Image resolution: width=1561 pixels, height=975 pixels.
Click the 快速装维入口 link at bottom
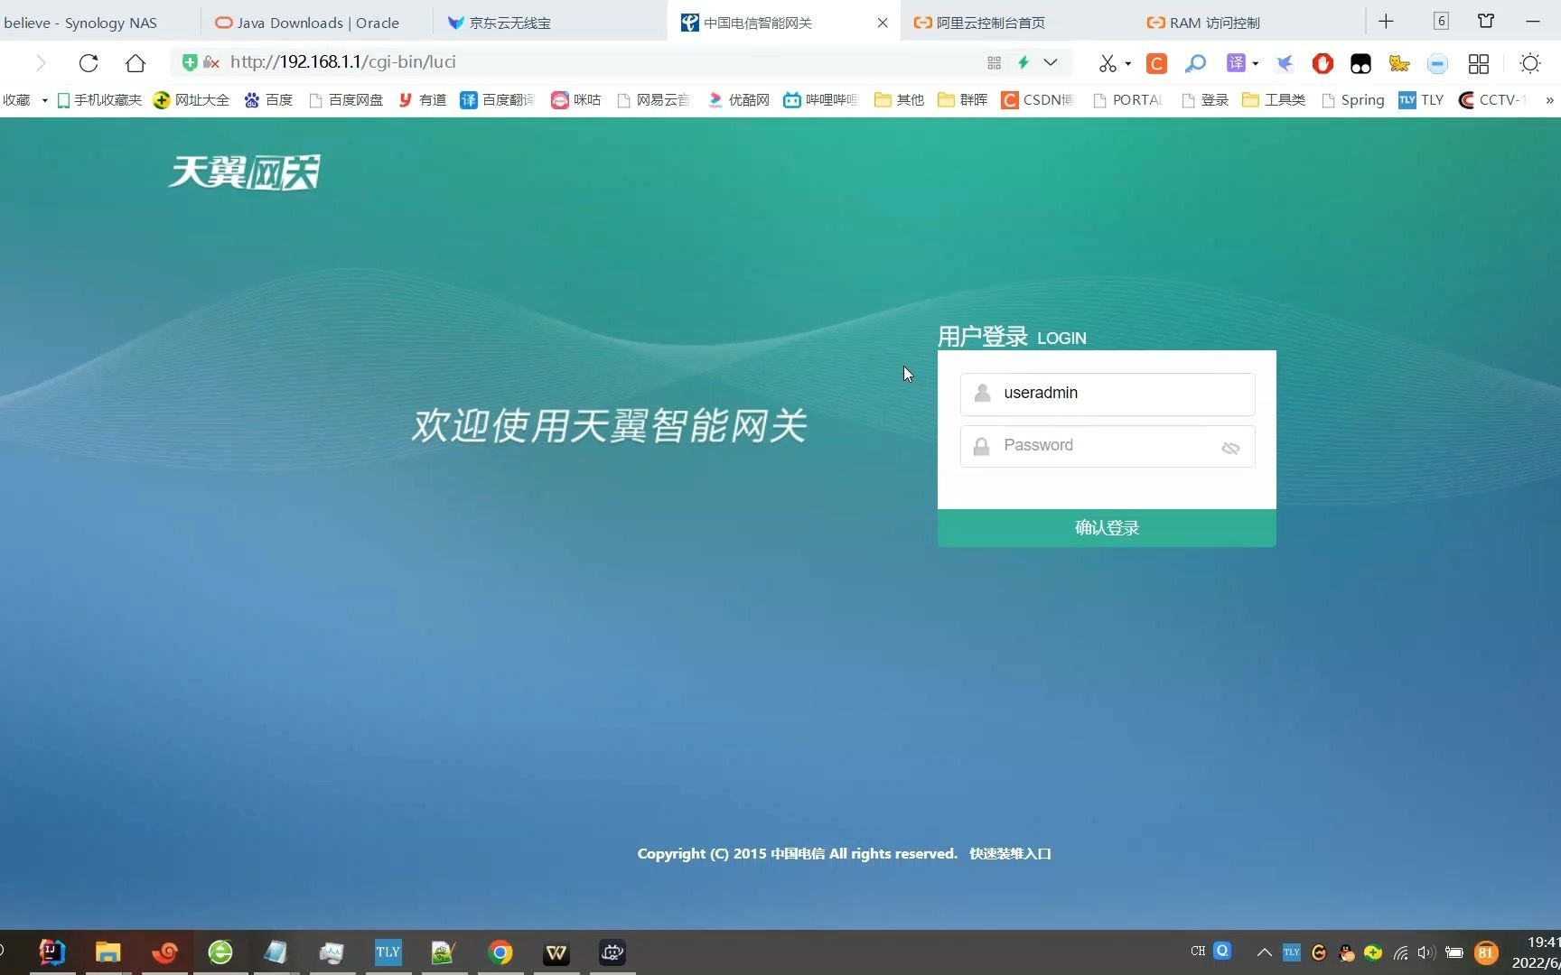1011,853
